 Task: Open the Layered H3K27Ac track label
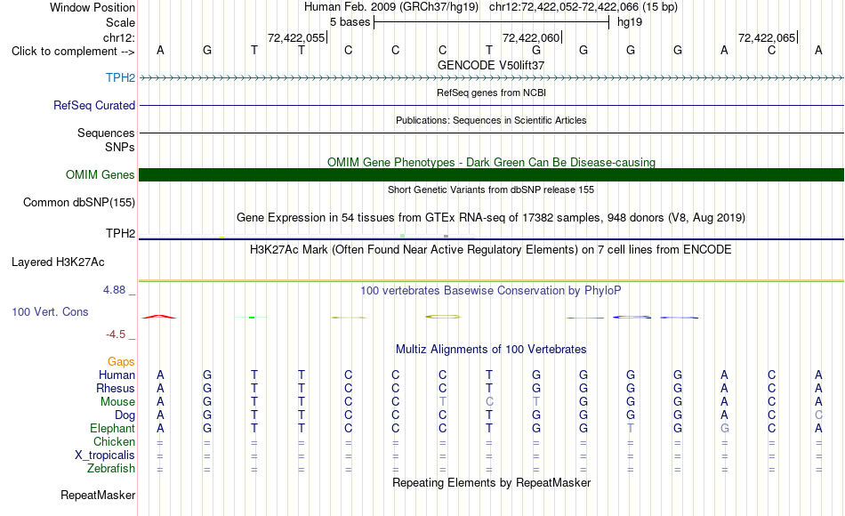pyautogui.click(x=58, y=262)
